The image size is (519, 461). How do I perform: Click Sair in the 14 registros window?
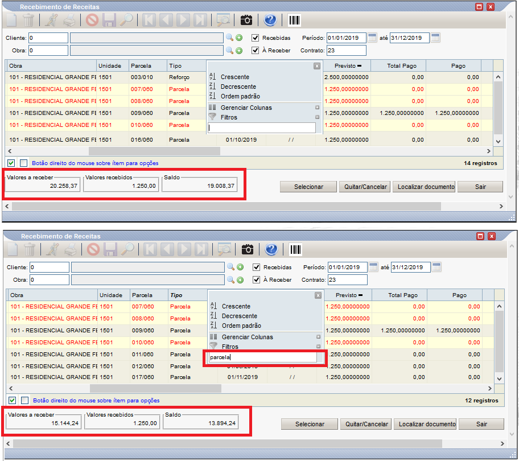point(480,187)
